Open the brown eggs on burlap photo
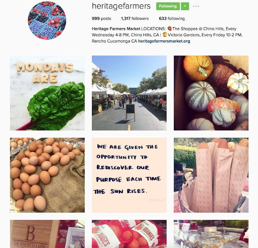Viewport: 258px width, 248px height. [47, 175]
